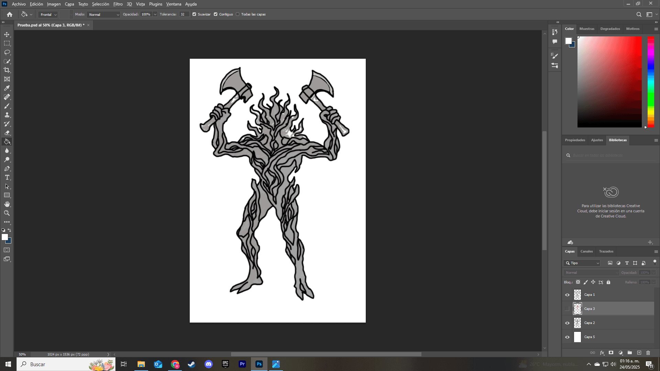Open the Modo blend mode dropdown
Viewport: 660px width, 371px height.
tap(103, 14)
